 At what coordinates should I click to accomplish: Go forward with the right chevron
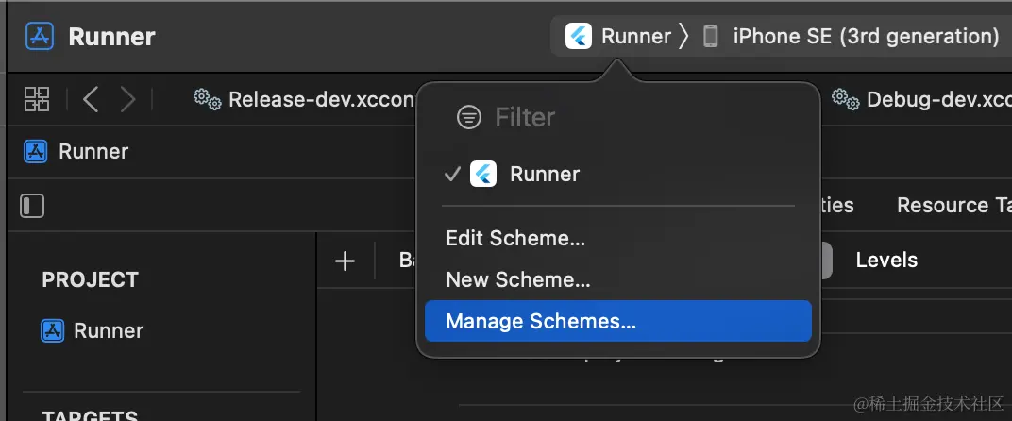tap(127, 99)
